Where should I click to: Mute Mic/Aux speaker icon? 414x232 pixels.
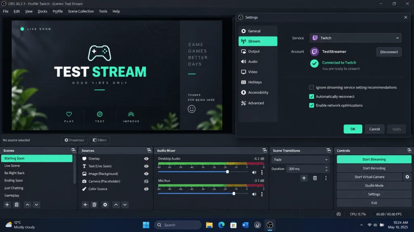254,195
